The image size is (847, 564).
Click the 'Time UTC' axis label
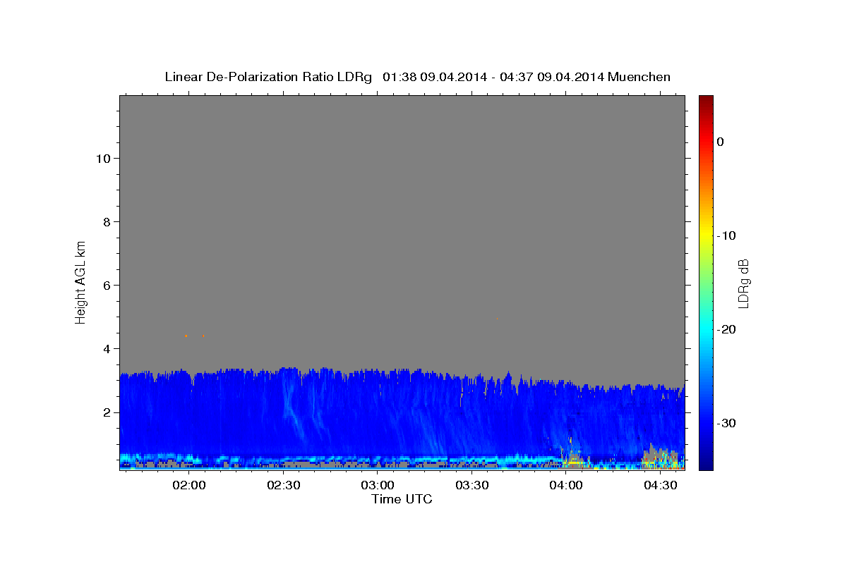402,499
